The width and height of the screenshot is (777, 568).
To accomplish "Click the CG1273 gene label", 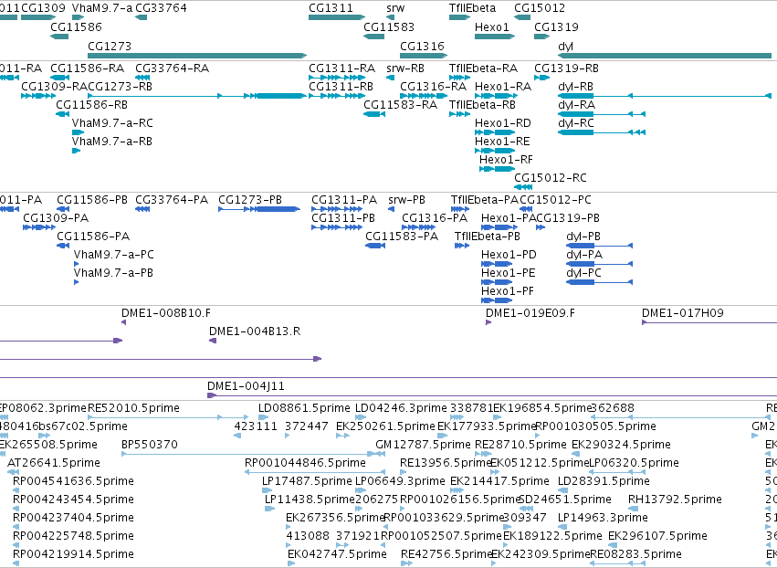I will [110, 46].
